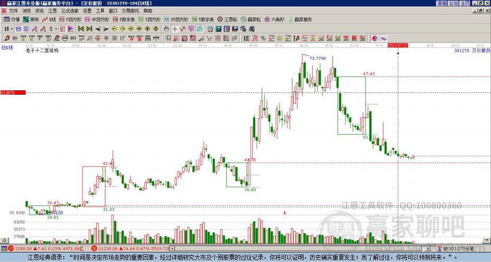
Task: Click the 301270 汉仪股份 stock label
Action: click(x=472, y=50)
